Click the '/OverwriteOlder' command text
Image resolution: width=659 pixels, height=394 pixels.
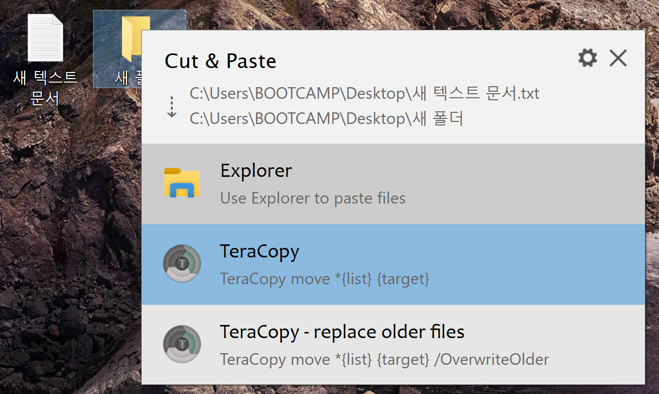[491, 360]
